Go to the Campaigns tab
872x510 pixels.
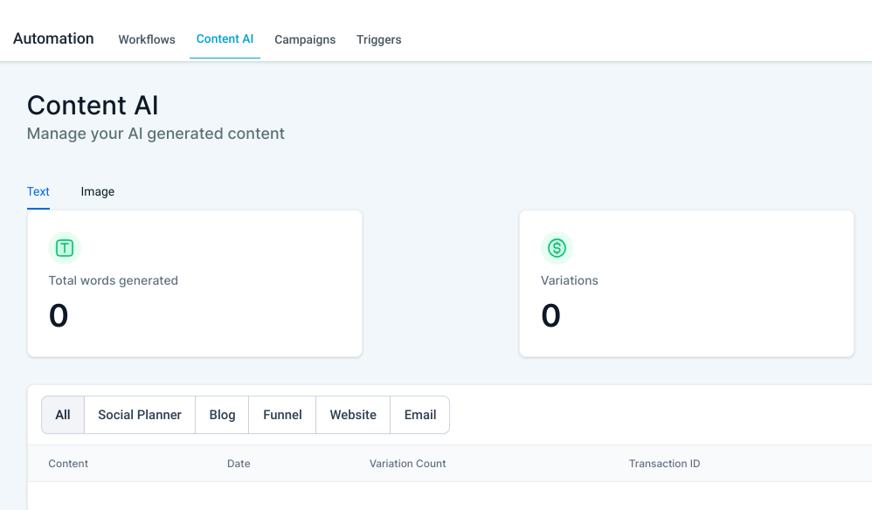click(x=305, y=39)
